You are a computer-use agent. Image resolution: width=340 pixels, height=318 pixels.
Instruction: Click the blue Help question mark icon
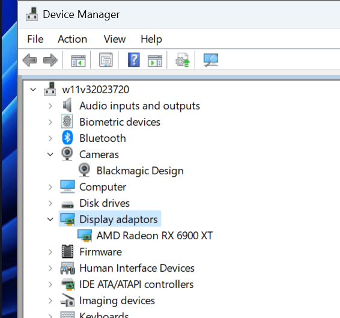(134, 60)
